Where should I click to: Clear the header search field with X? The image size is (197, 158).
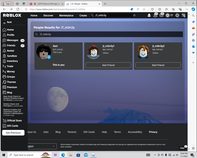134,15
